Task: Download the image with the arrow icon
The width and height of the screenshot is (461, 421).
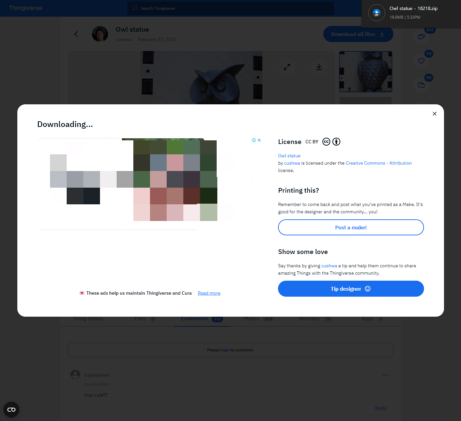Action: pos(319,67)
